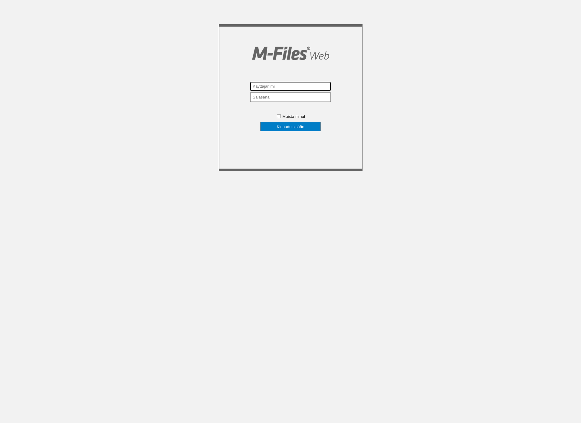This screenshot has width=581, height=423.
Task: Click the Salasana password input field
Action: (290, 97)
